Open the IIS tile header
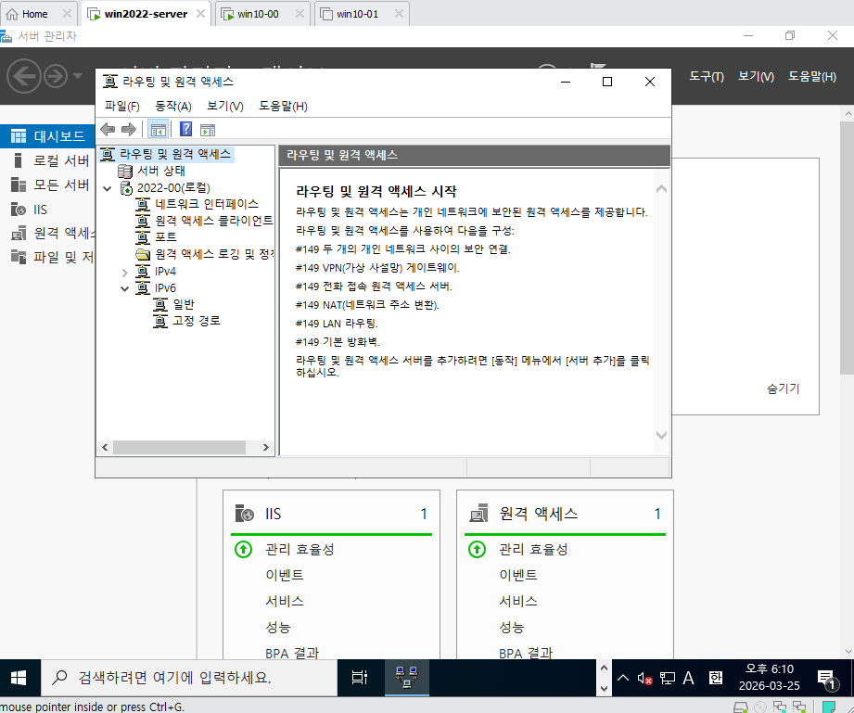Viewport: 854px width, 713px height. click(331, 514)
